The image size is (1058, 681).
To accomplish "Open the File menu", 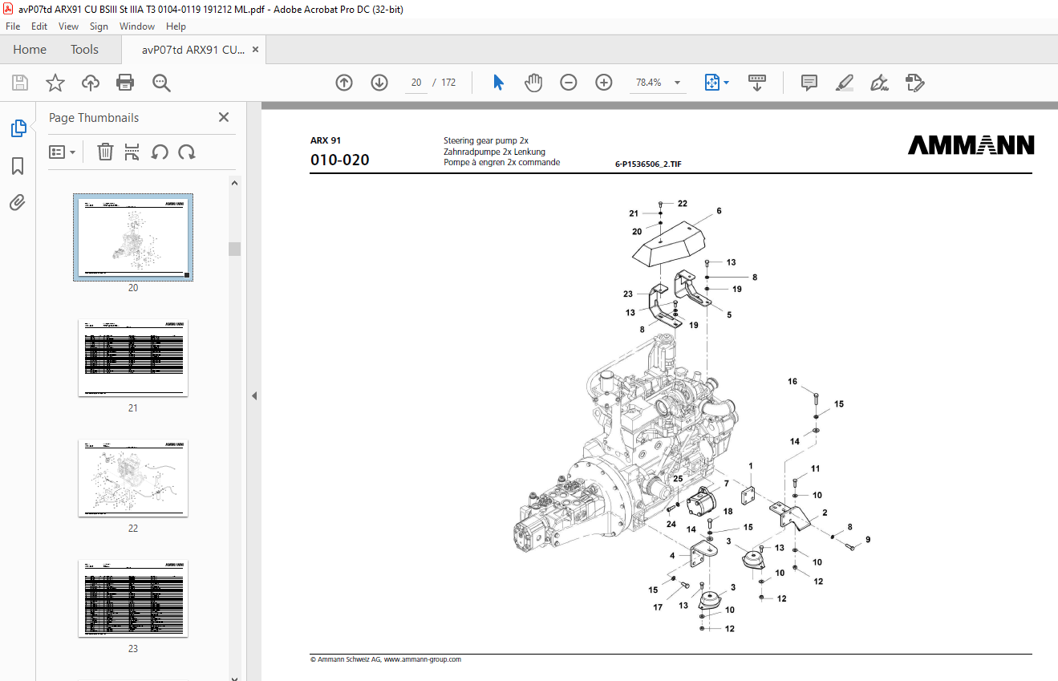I will [x=13, y=26].
